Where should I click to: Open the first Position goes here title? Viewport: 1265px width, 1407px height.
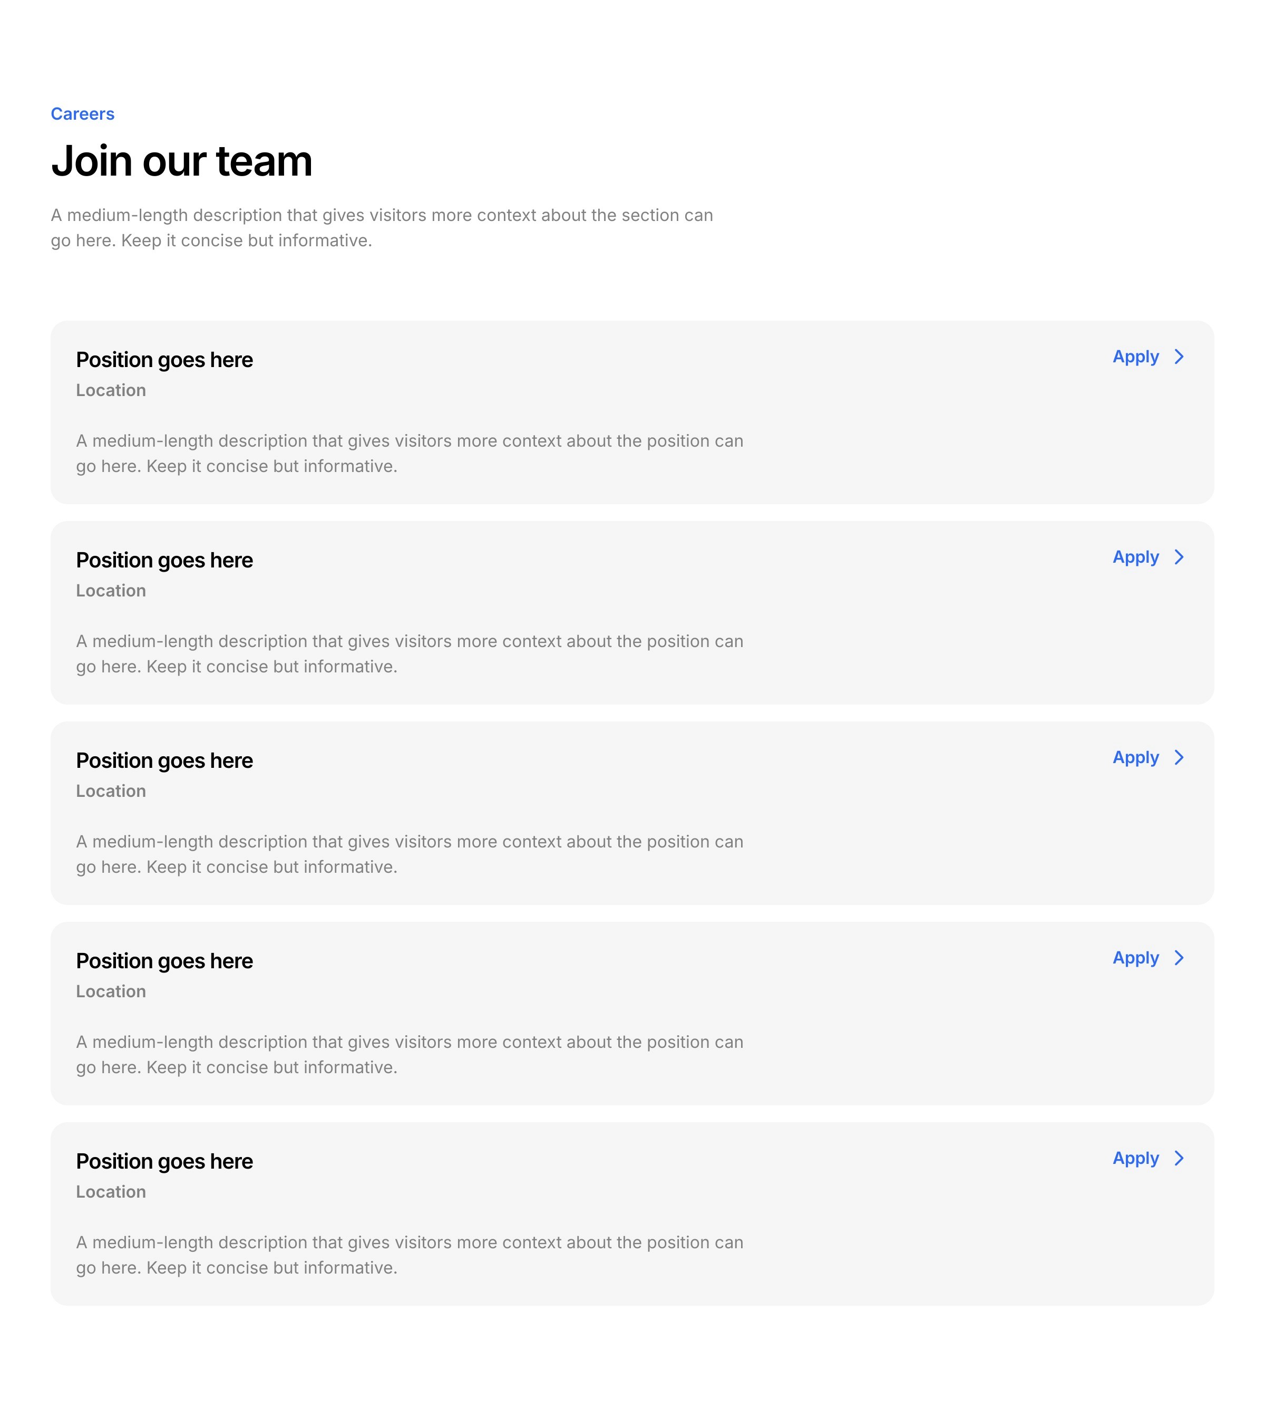click(164, 360)
